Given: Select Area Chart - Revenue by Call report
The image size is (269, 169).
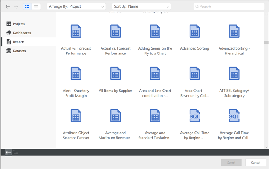Looking at the screenshot, I should click(194, 74).
